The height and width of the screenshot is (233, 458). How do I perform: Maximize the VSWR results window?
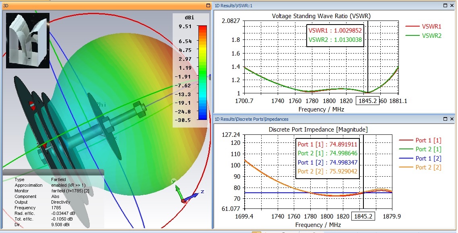tap(446, 5)
